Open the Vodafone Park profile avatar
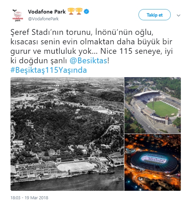This screenshot has width=189, height=204. 18,15
